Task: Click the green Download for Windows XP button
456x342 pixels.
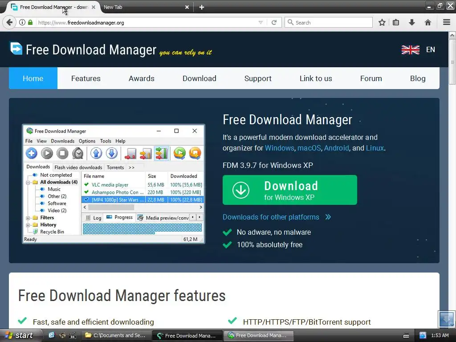Action: (289, 190)
